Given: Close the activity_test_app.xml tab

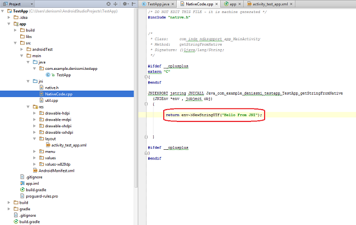Looking at the screenshot, I should coord(291,4).
